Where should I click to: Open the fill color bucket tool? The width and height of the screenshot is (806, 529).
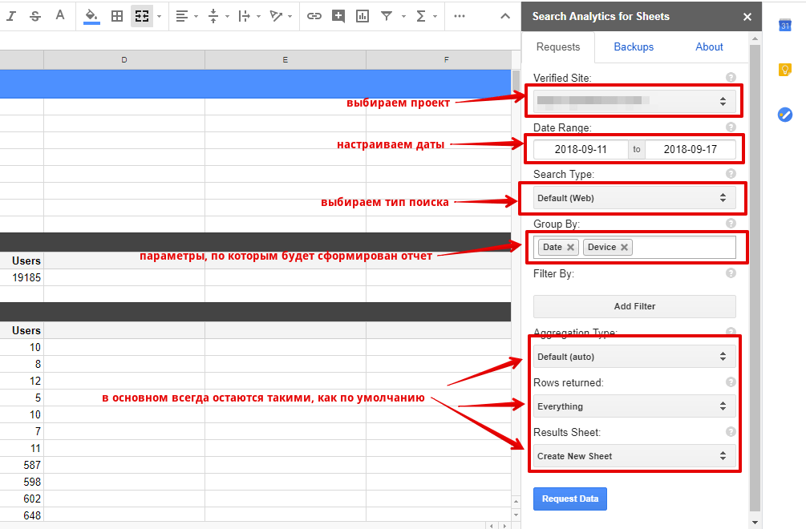point(91,16)
